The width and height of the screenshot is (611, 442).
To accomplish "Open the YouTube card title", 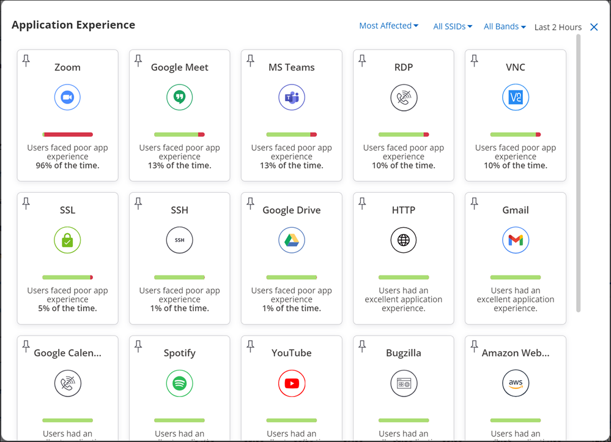I will 292,353.
